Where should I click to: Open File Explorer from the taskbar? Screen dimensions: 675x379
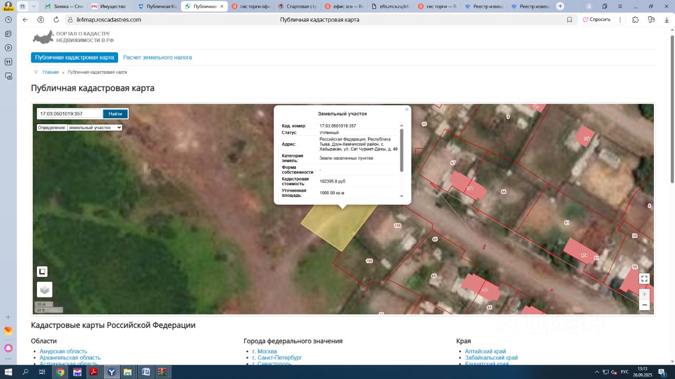[128, 372]
